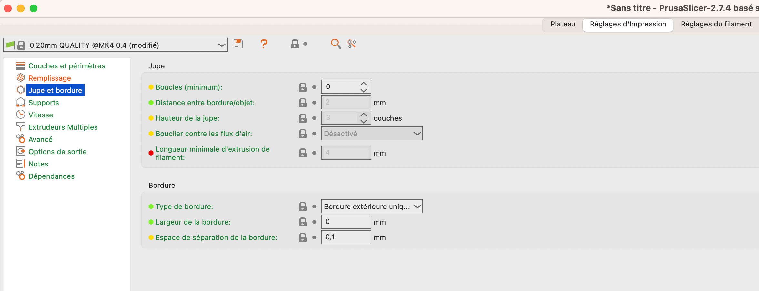Click the Extrudeurs Multiples funnel icon
The image size is (759, 291).
coord(21,127)
